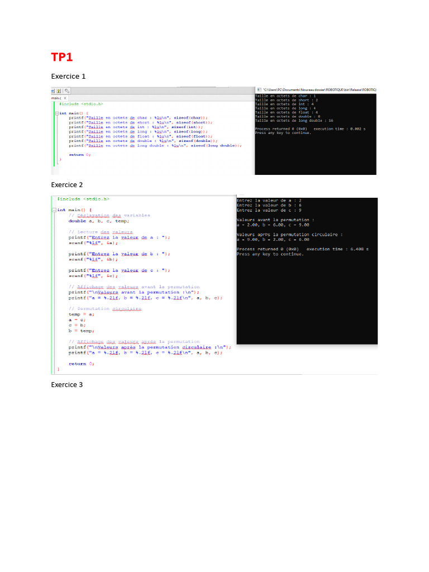Close the main.c editor tab
The width and height of the screenshot is (429, 572).
coord(65,98)
